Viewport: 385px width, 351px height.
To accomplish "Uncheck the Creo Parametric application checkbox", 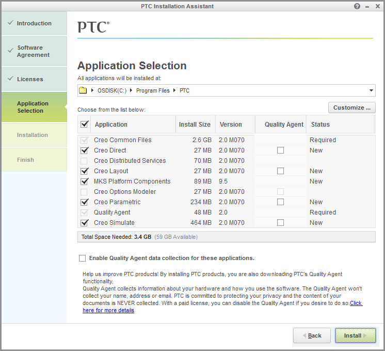I will coord(85,202).
